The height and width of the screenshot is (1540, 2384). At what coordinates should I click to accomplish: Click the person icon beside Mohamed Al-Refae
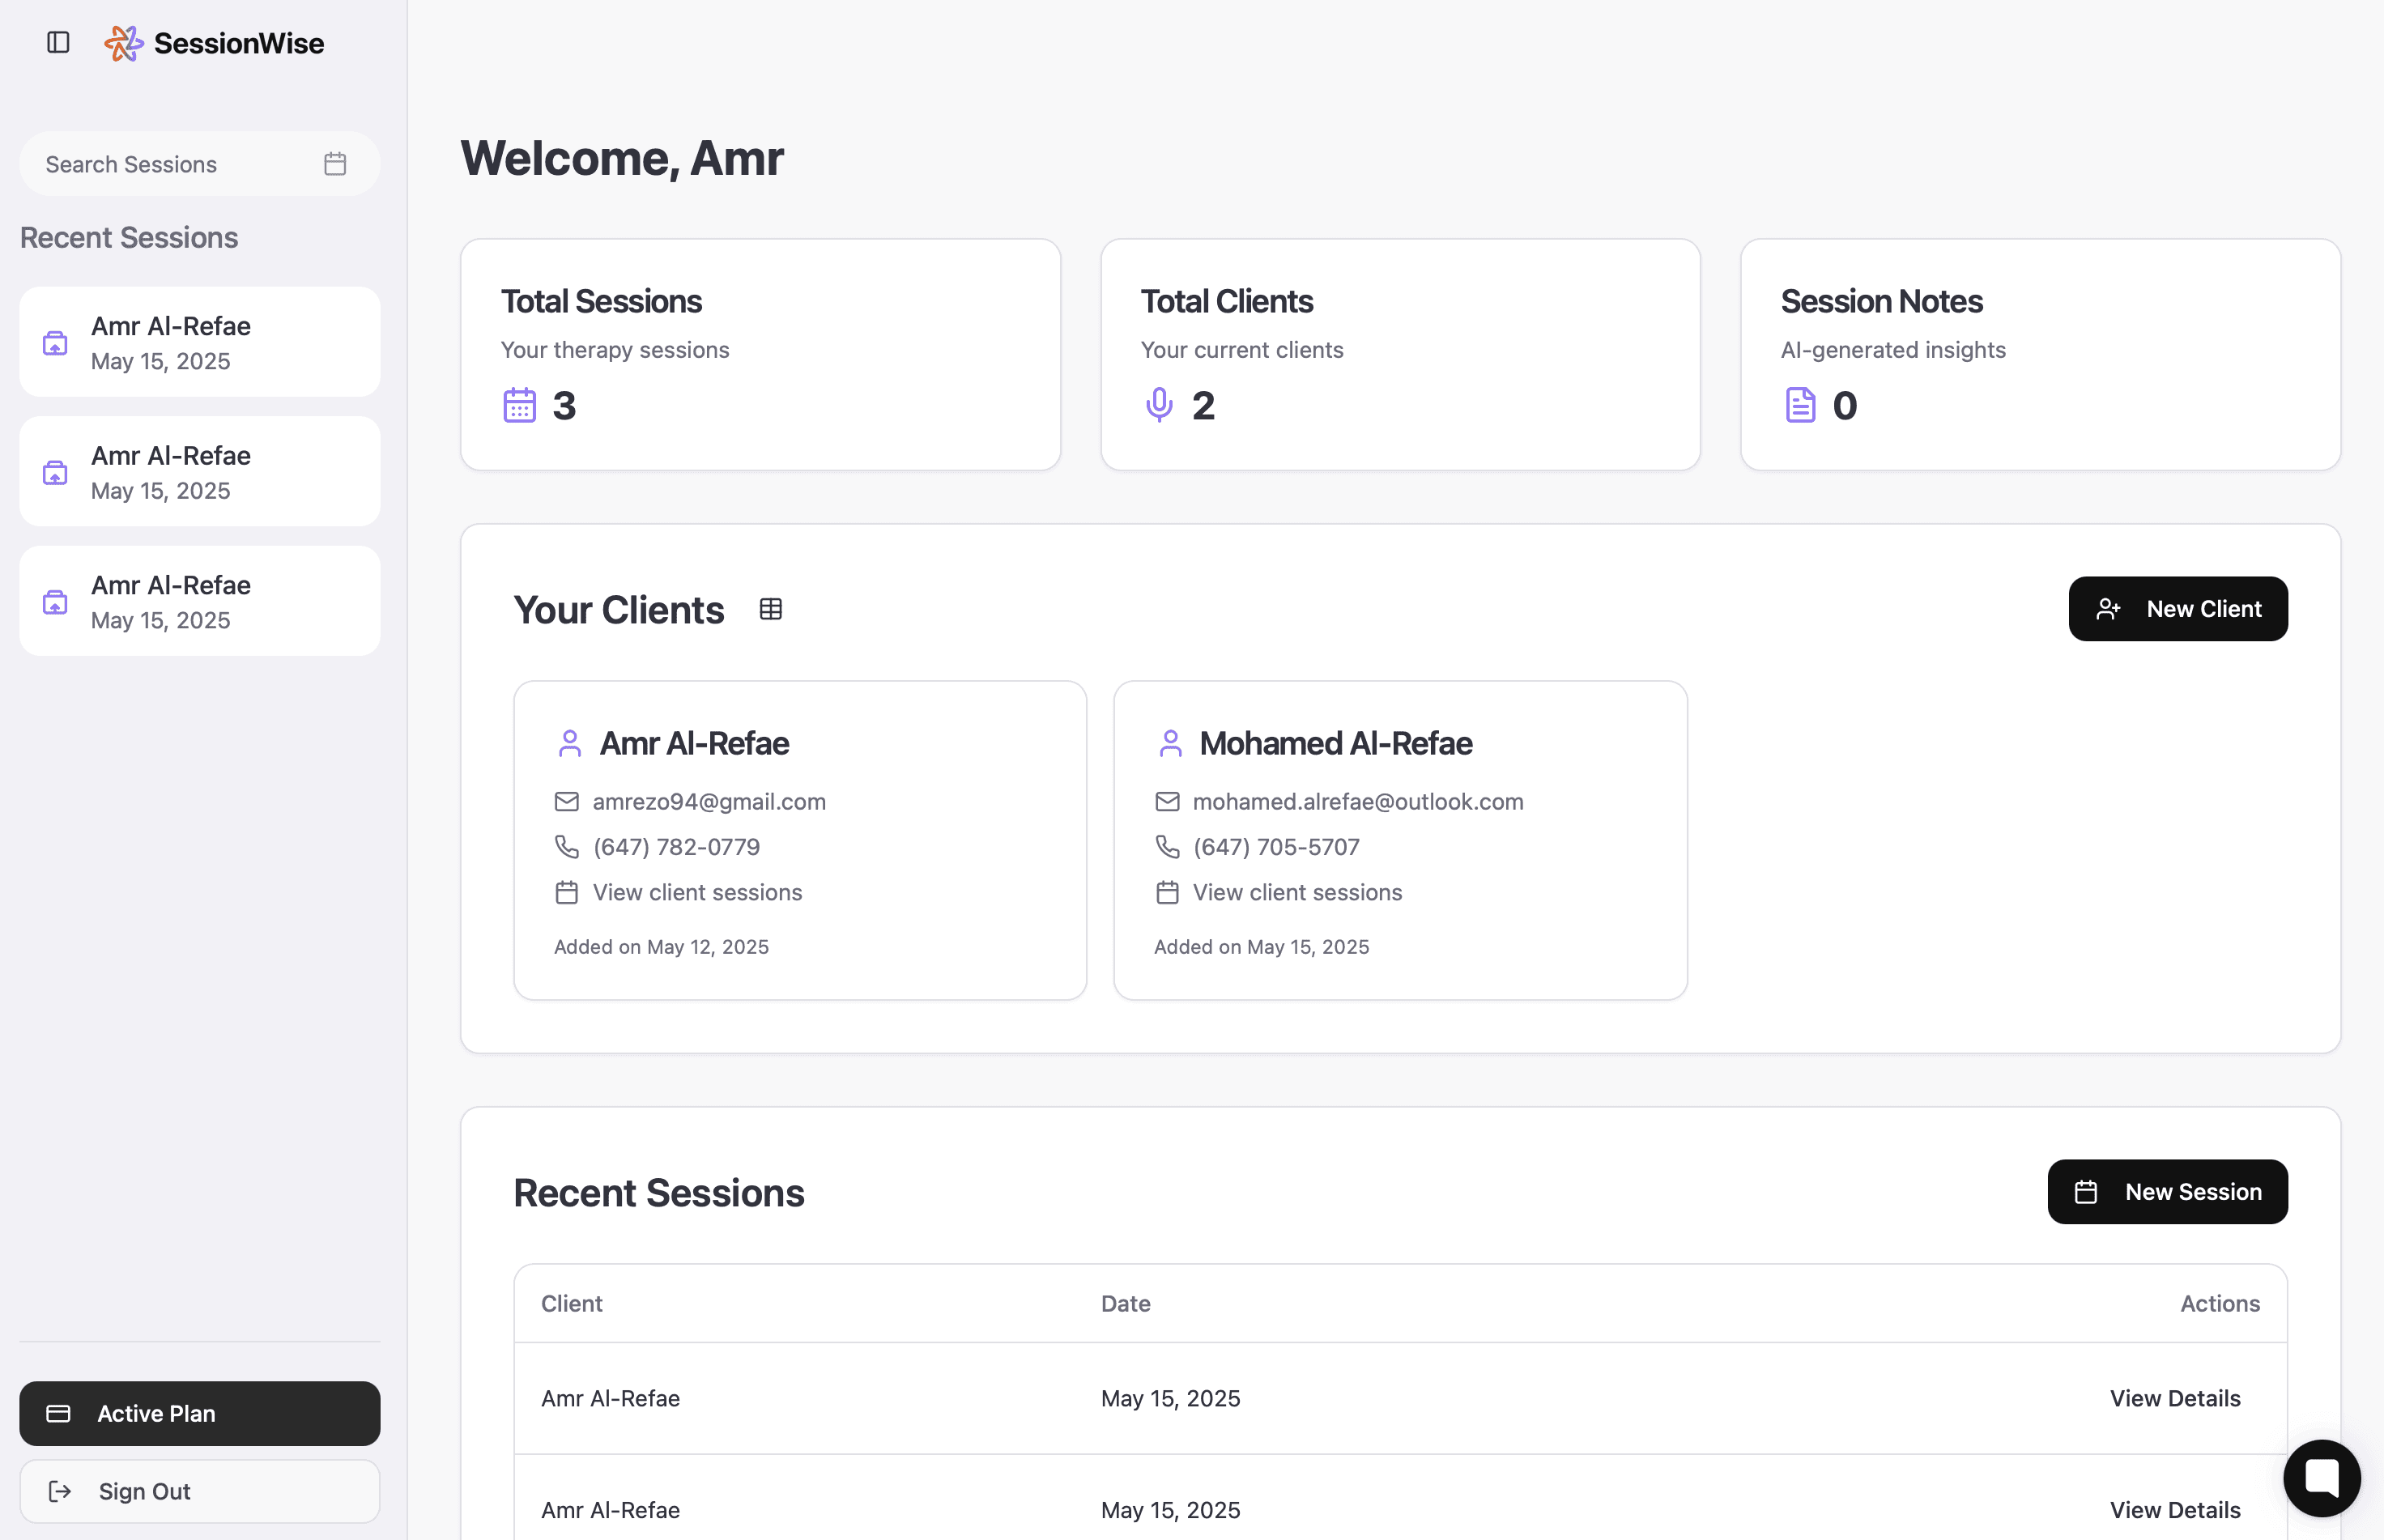(1170, 744)
